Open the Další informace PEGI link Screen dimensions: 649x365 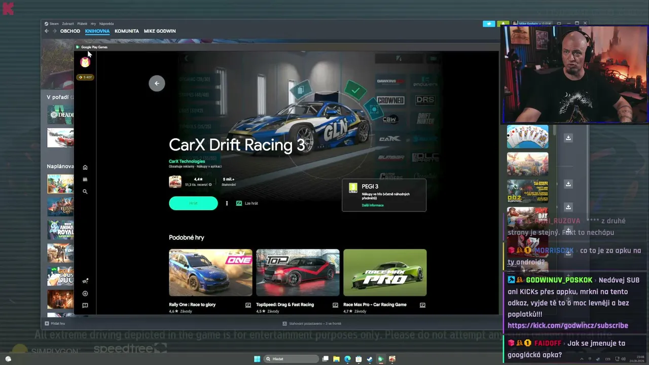(373, 205)
